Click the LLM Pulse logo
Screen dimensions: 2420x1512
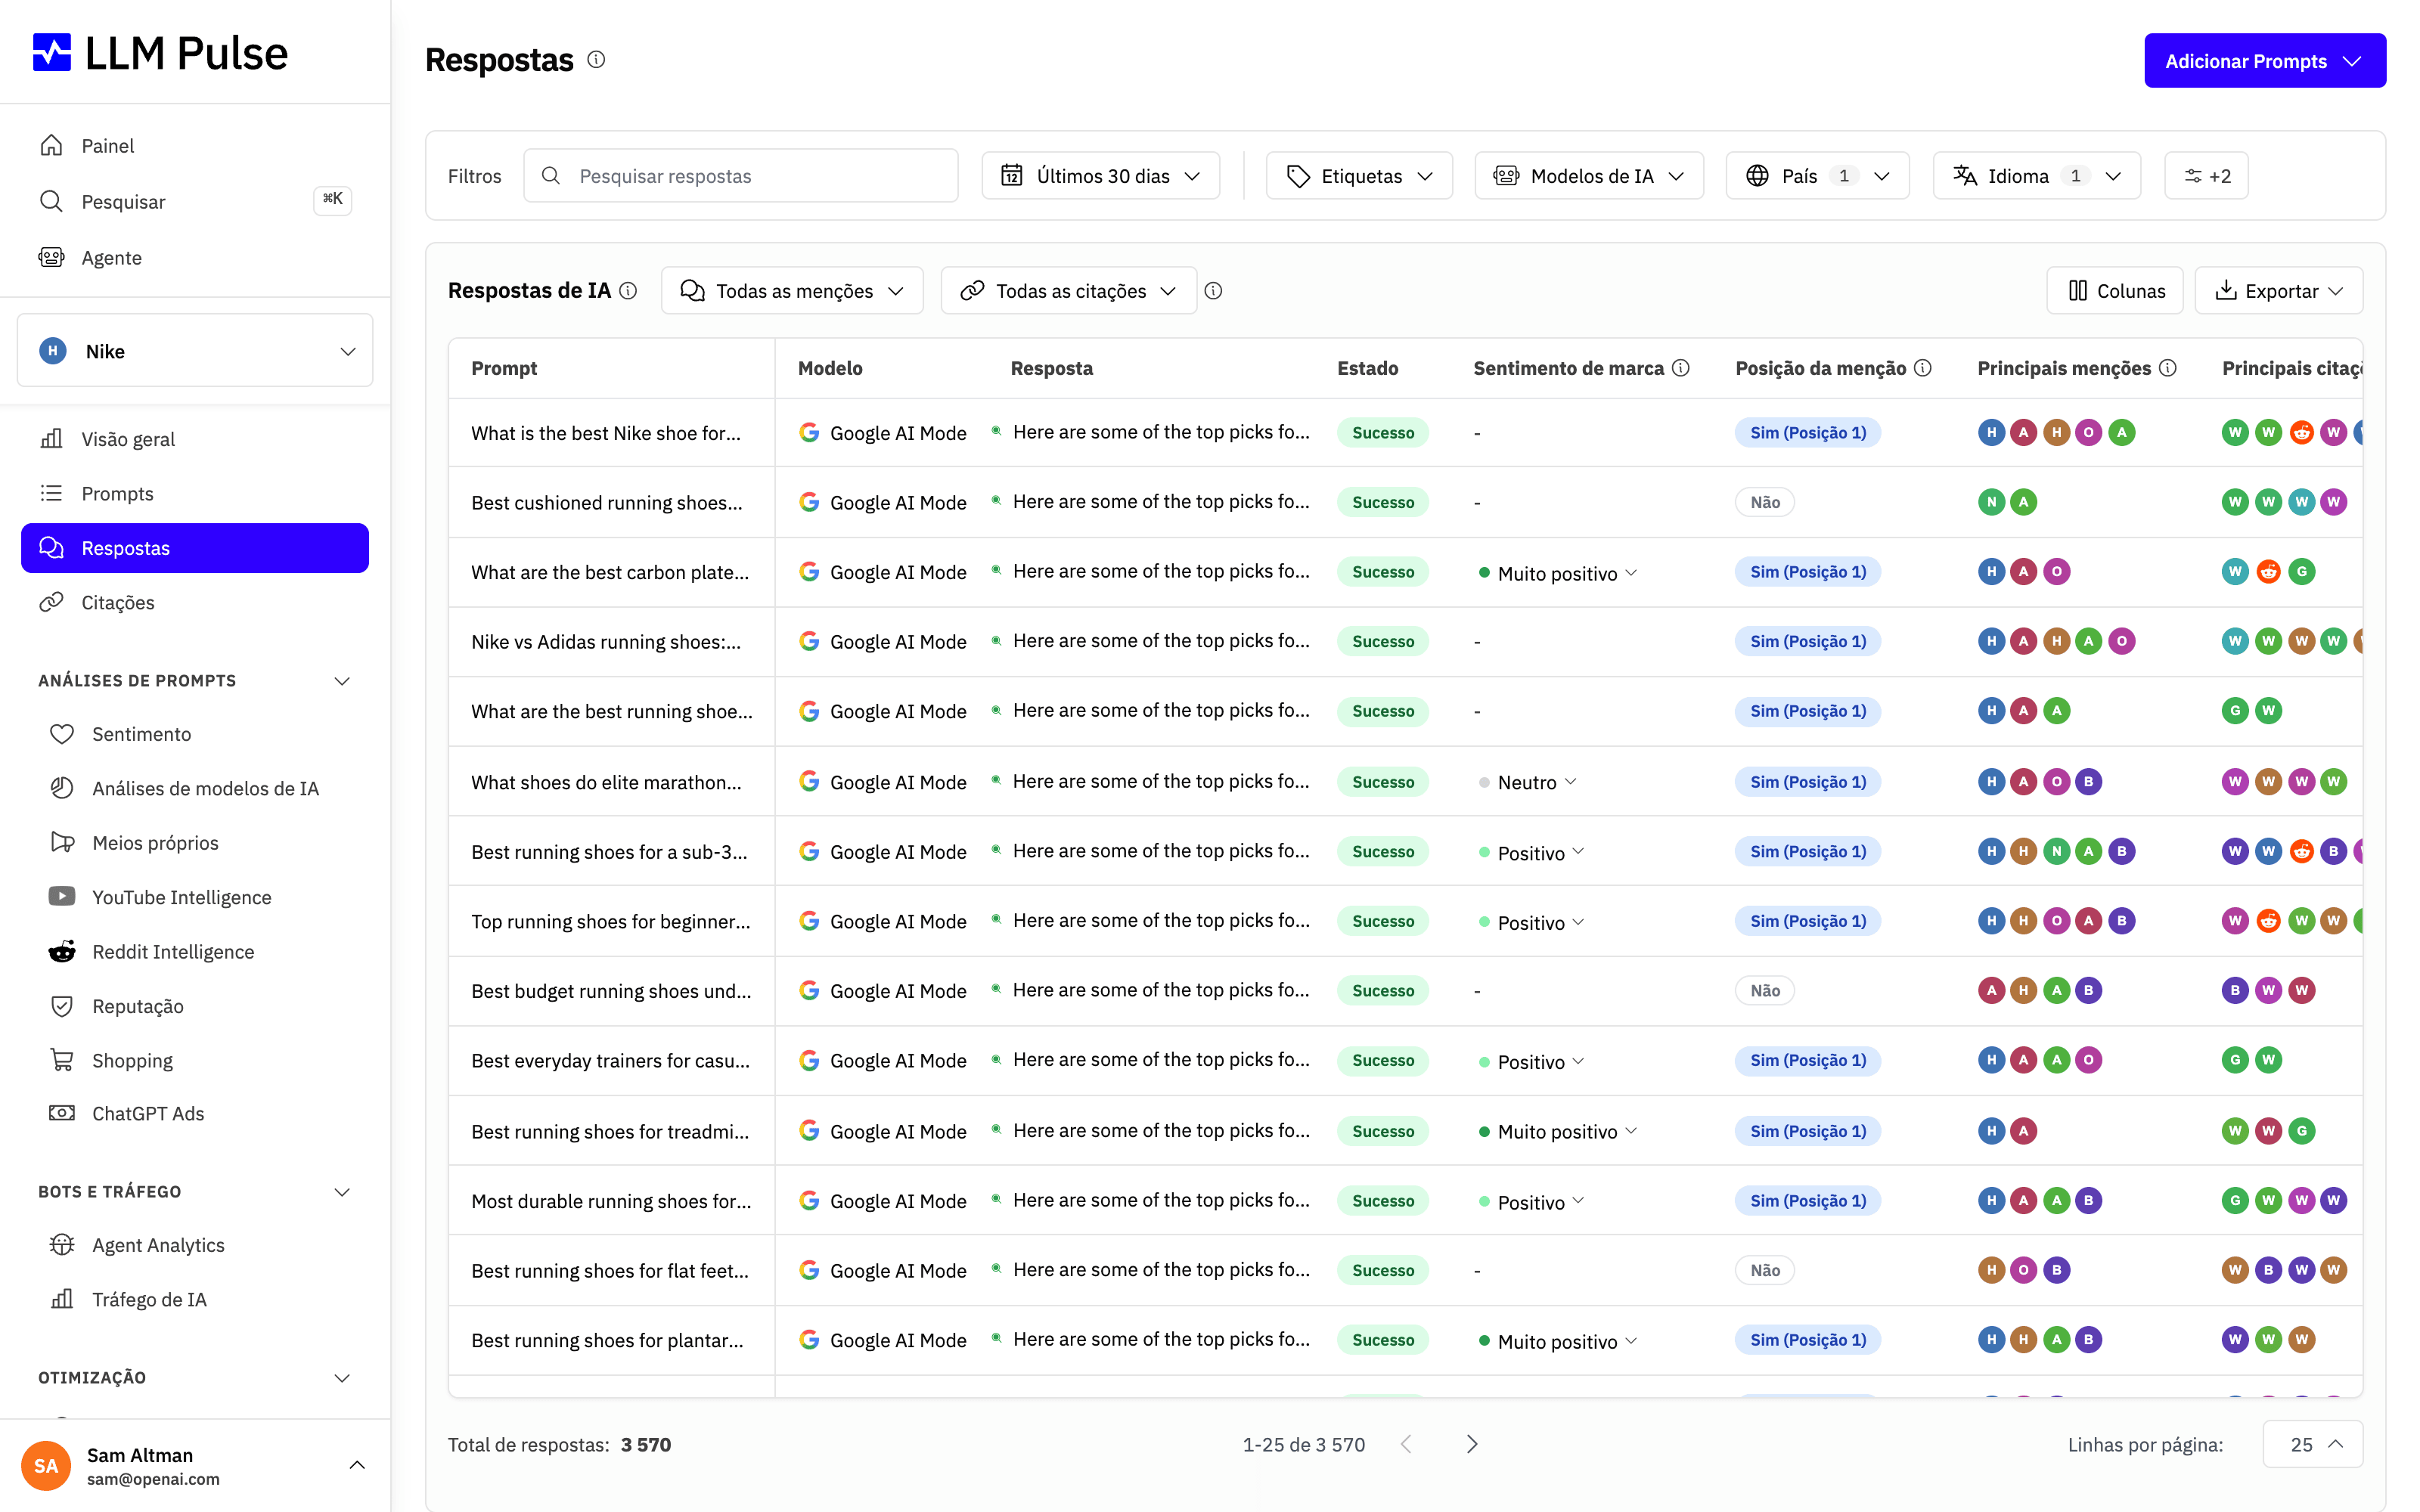pos(160,53)
